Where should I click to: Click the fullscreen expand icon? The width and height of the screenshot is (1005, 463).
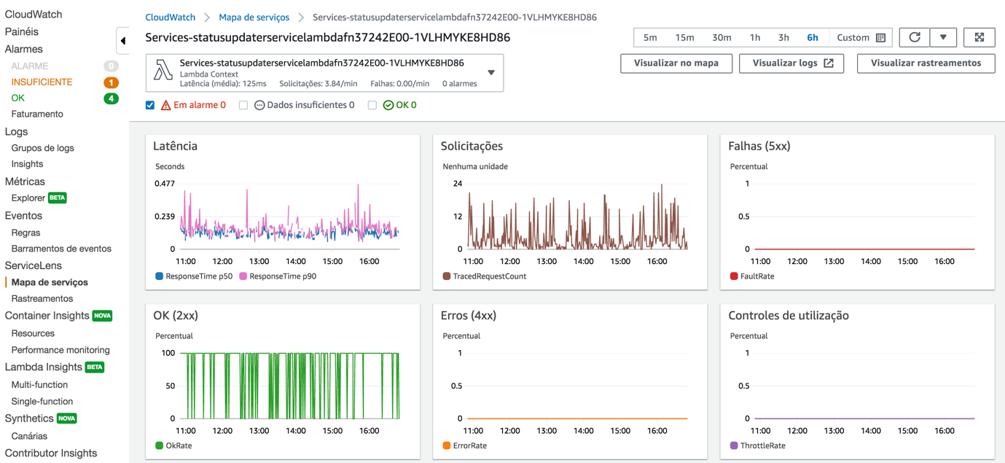click(979, 37)
